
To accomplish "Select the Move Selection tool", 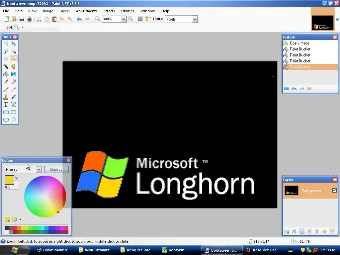I will pyautogui.click(x=13, y=51).
